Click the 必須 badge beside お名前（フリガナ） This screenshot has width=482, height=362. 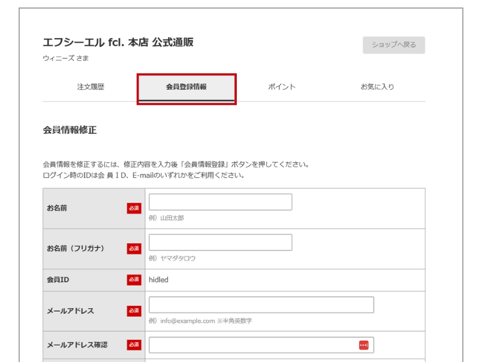pyautogui.click(x=134, y=249)
